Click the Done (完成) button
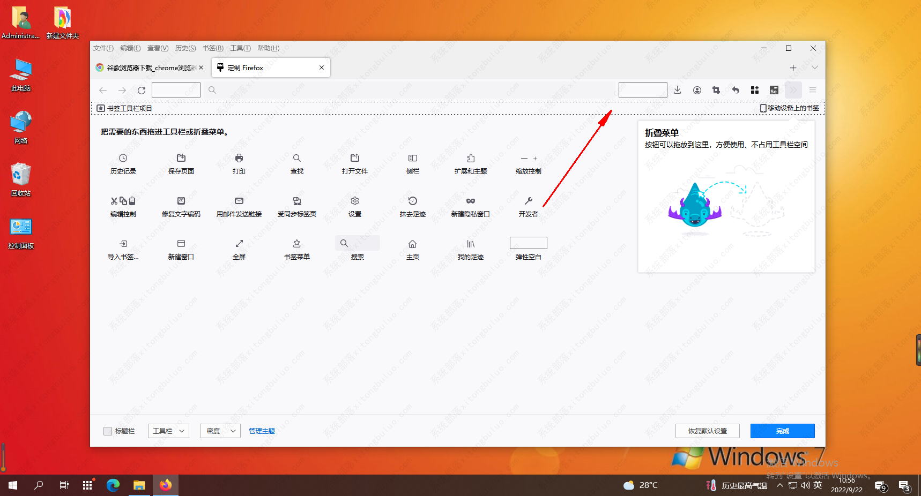Viewport: 921px width, 496px height. click(x=783, y=431)
